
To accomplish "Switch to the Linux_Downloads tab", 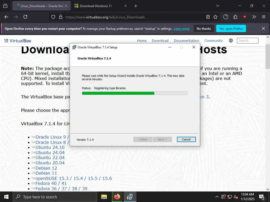I will pyautogui.click(x=41, y=6).
